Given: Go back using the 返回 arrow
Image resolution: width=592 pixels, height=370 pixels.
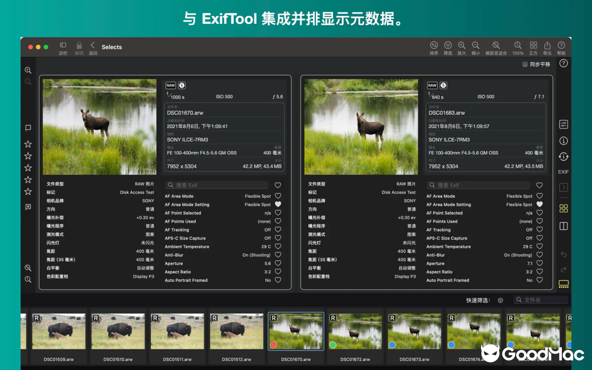Looking at the screenshot, I should tap(93, 45).
